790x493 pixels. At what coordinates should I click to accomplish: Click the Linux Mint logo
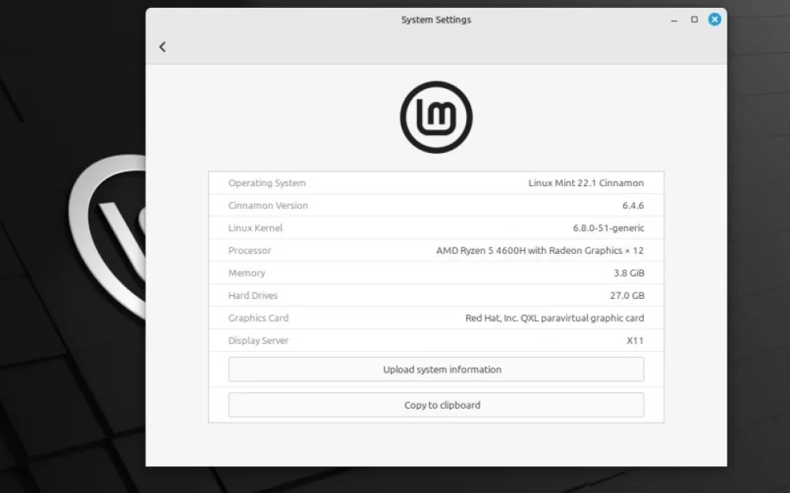coord(436,118)
